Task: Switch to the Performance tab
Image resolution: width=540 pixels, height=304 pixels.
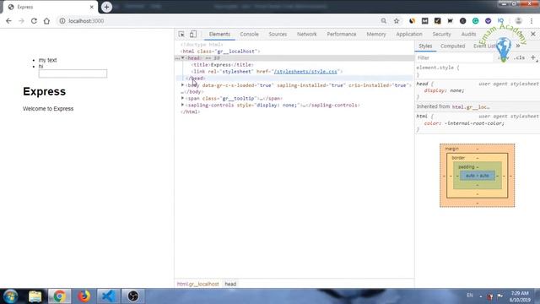Action: [341, 34]
